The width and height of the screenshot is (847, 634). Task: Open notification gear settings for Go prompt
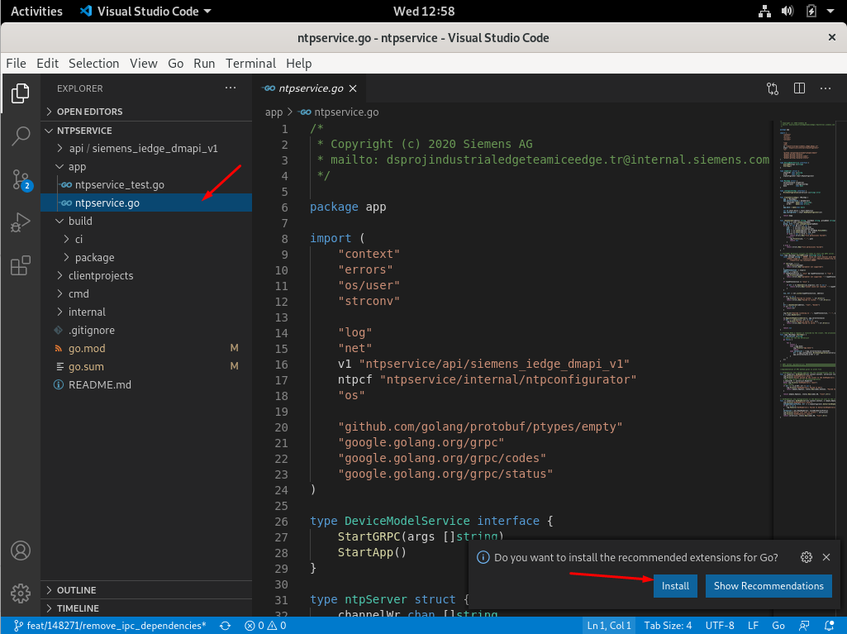807,557
